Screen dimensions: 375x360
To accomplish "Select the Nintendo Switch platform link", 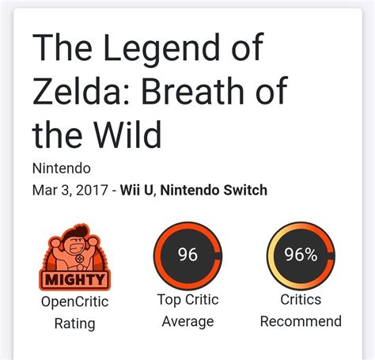I will pos(214,190).
